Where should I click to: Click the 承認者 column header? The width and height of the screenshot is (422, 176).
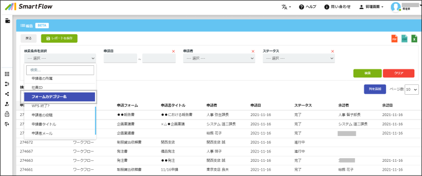tap(343, 105)
